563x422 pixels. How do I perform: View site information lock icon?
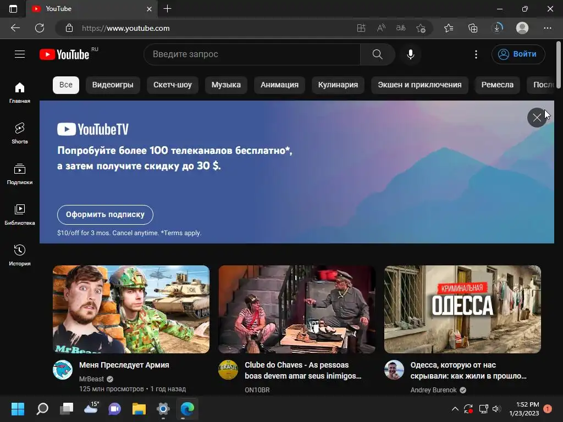point(69,28)
